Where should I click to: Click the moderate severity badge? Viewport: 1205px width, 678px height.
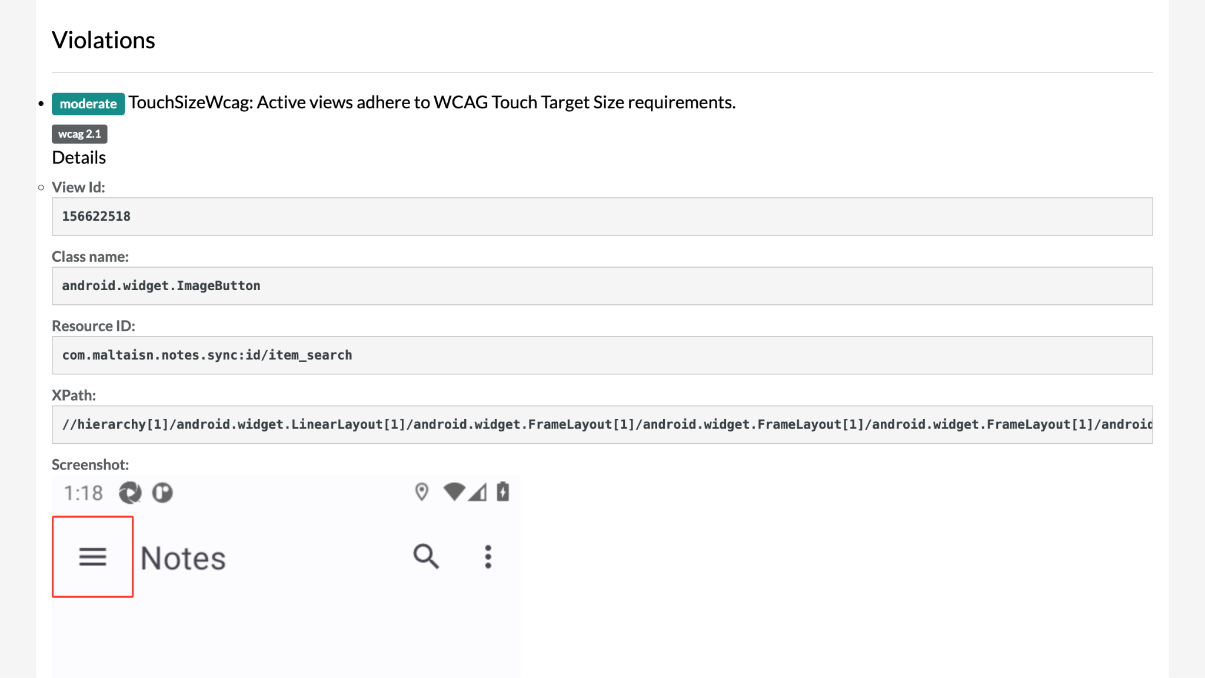click(88, 104)
